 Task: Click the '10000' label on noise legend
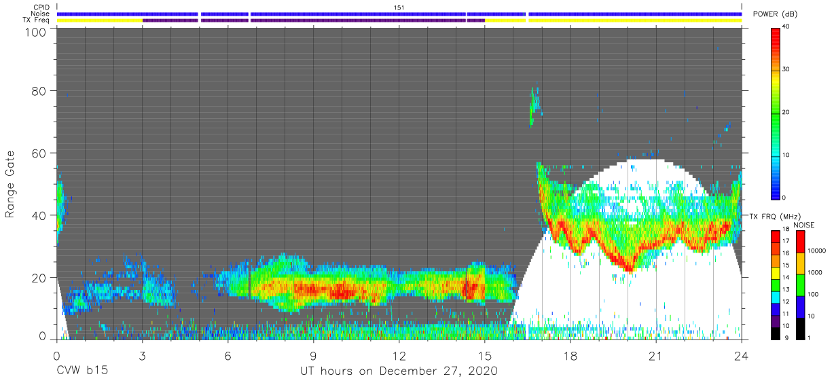point(816,251)
